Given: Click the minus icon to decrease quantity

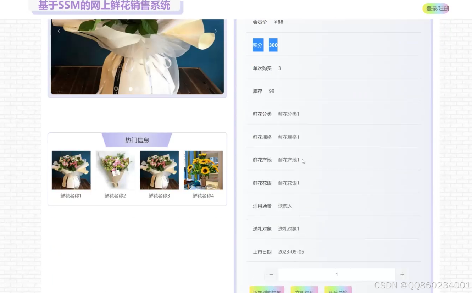Looking at the screenshot, I should pyautogui.click(x=270, y=274).
